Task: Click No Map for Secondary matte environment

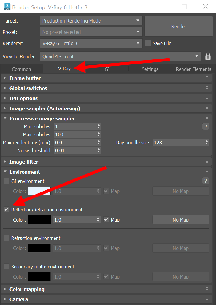Action: (181, 276)
